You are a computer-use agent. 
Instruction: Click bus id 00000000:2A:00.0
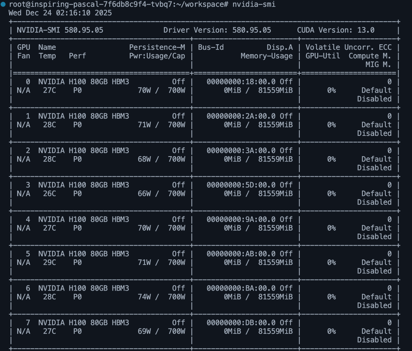pyautogui.click(x=241, y=116)
